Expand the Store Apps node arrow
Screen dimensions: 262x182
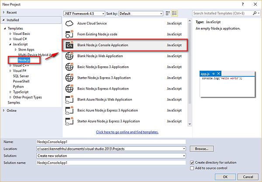click(16, 50)
